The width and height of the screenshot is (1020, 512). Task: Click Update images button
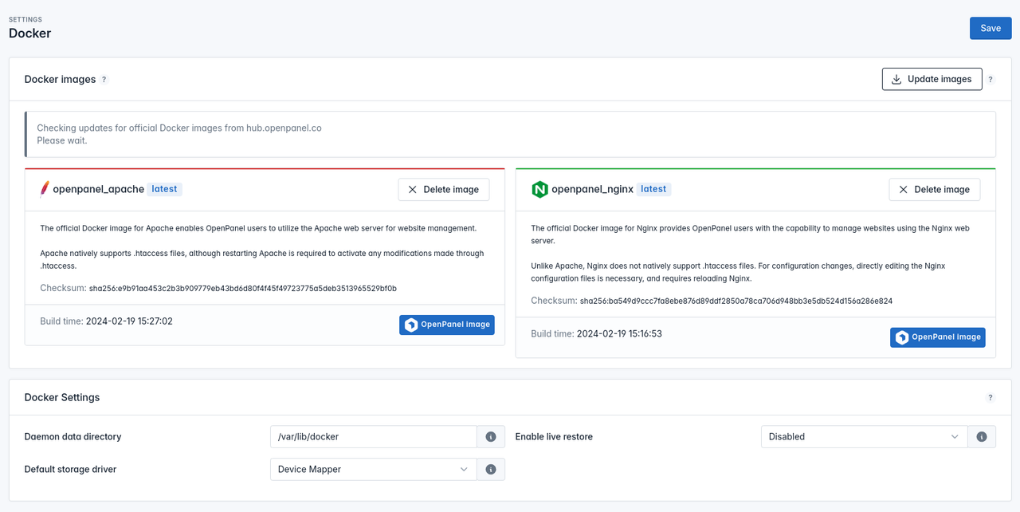(x=932, y=79)
